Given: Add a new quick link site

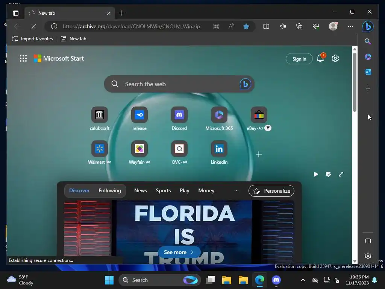Looking at the screenshot, I should [259, 154].
